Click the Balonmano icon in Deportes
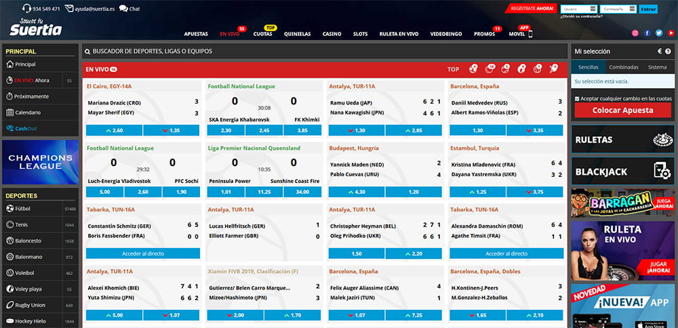The width and height of the screenshot is (678, 328). pyautogui.click(x=10, y=257)
